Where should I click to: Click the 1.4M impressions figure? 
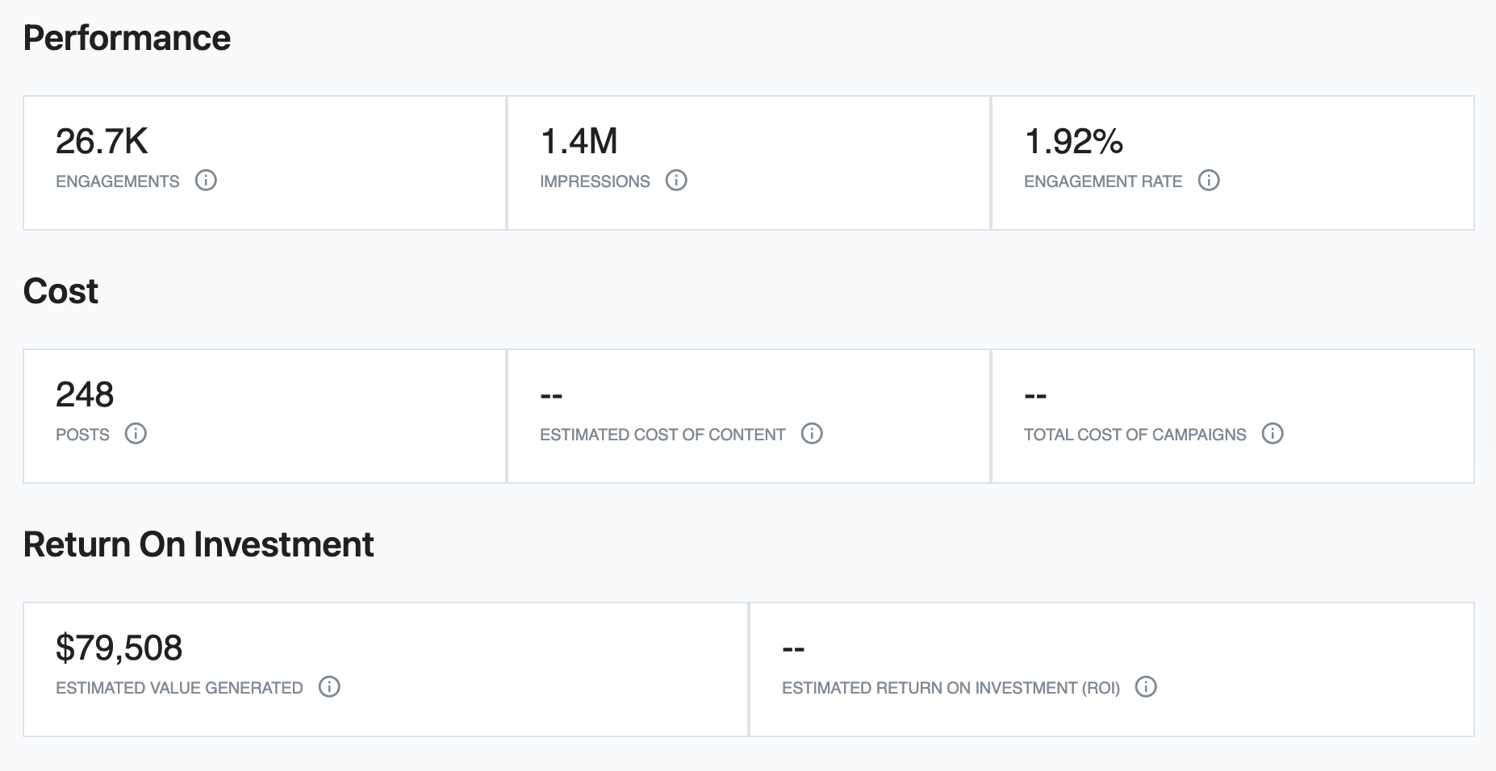pos(579,142)
